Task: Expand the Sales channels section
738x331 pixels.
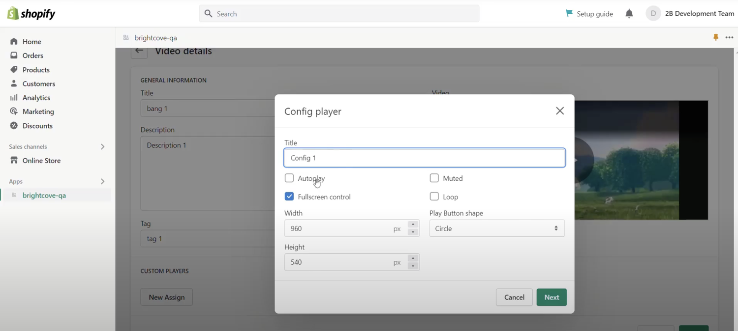Action: 102,147
